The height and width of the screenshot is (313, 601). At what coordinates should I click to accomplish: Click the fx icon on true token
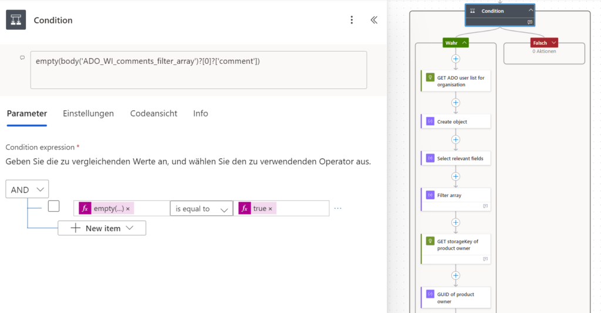pyautogui.click(x=245, y=209)
